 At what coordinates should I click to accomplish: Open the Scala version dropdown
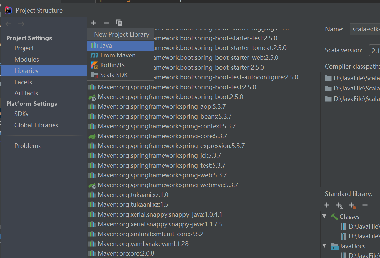click(x=374, y=50)
